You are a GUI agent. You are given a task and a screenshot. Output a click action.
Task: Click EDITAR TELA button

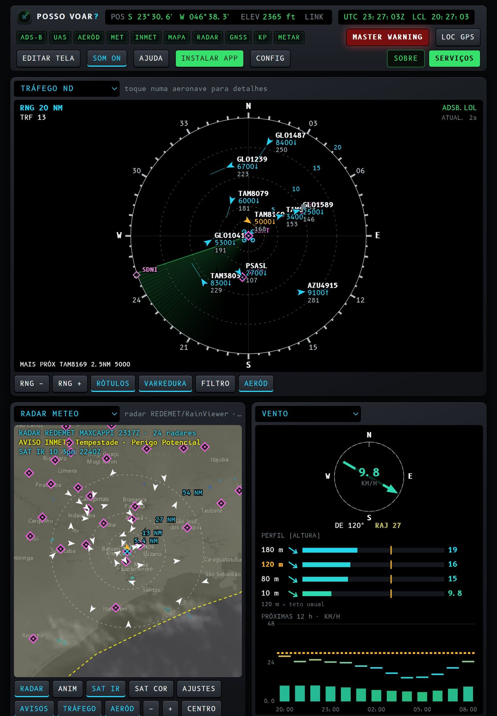[x=48, y=58]
